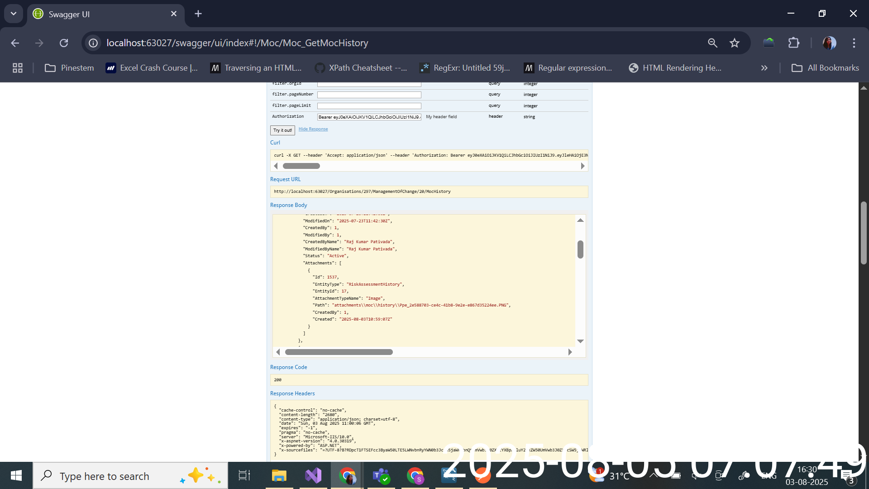This screenshot has width=869, height=489.
Task: Open the apps grid shortcut
Action: [x=18, y=68]
